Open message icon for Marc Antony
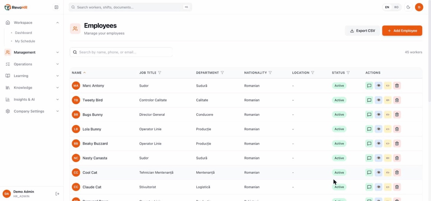The image size is (431, 201). pyautogui.click(x=369, y=86)
